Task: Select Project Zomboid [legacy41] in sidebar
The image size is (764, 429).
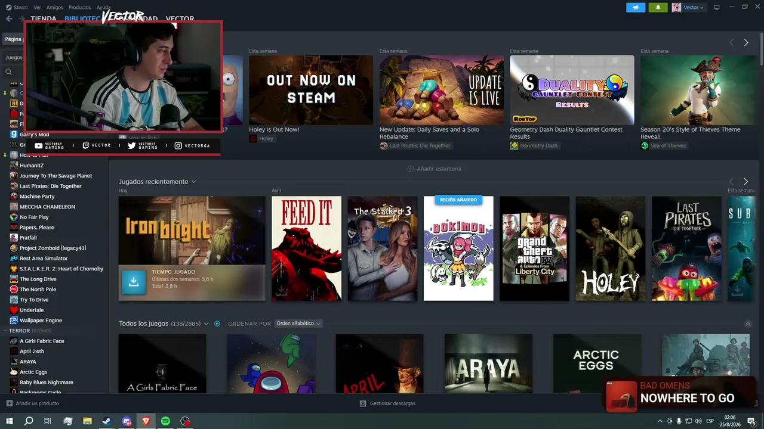Action: click(x=53, y=248)
